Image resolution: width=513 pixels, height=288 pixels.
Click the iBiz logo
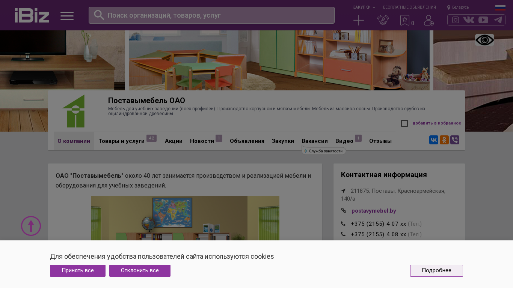coord(32,15)
